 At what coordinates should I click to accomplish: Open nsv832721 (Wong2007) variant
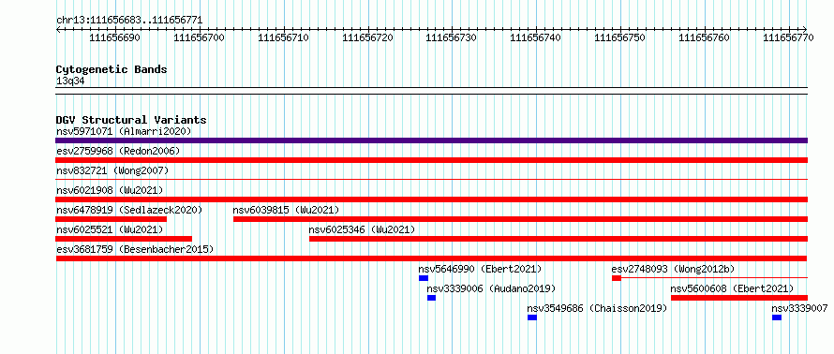112,170
